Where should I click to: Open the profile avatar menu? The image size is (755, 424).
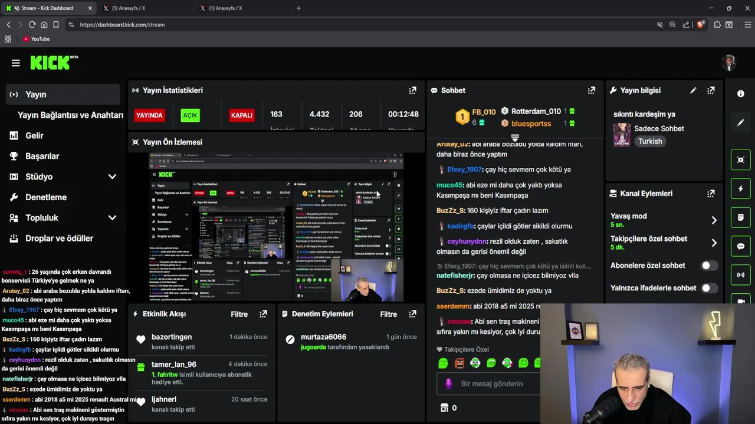(730, 63)
